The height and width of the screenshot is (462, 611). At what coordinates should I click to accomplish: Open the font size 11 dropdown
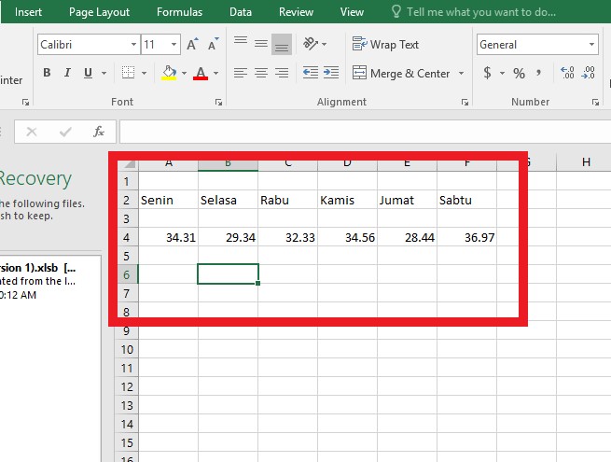[174, 45]
